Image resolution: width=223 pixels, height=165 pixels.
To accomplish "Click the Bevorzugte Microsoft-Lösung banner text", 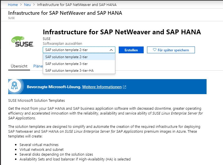I will [54, 87].
